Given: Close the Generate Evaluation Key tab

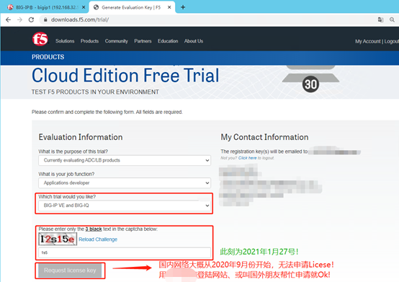Looking at the screenshot, I should pos(169,7).
